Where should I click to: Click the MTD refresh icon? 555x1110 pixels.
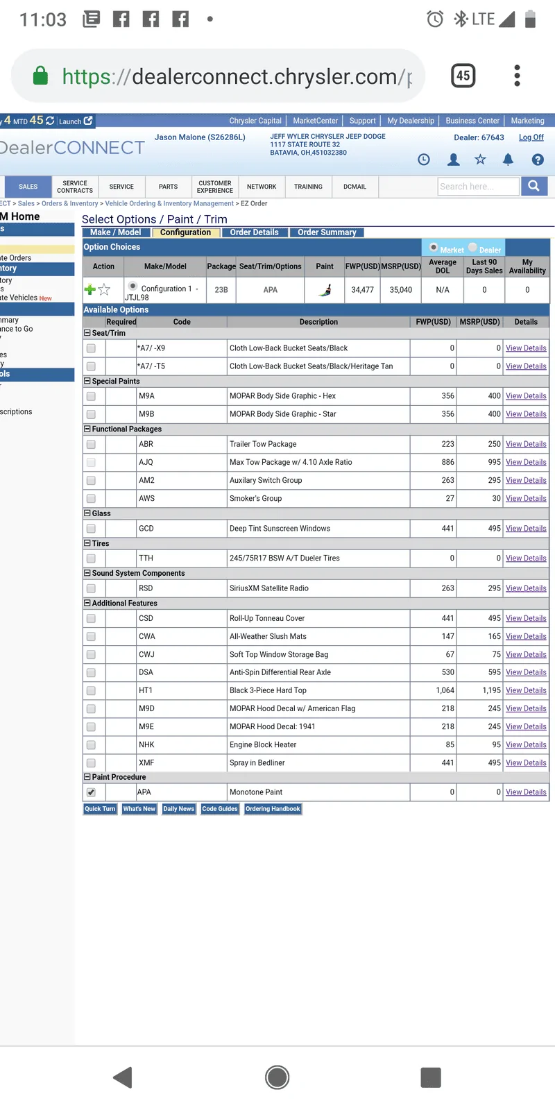pos(50,121)
